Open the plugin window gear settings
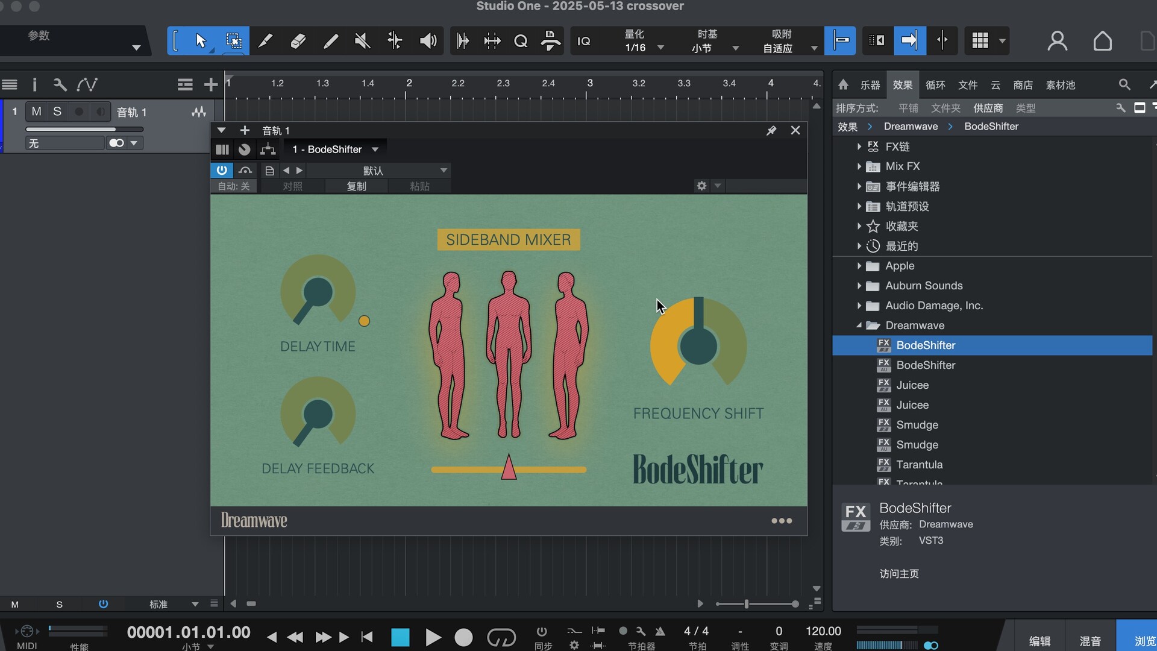The height and width of the screenshot is (651, 1157). click(701, 186)
